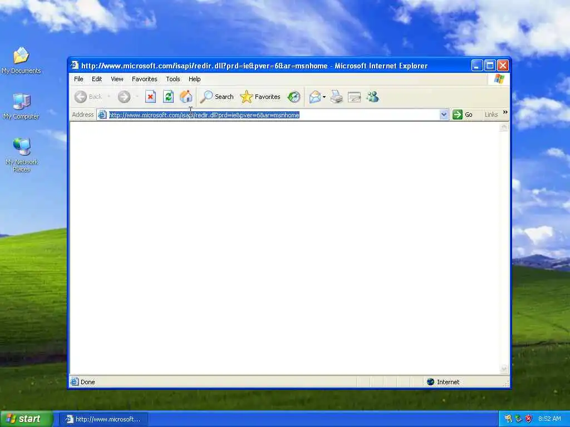This screenshot has width=570, height=427.
Task: Close the Internet Explorer window
Action: coord(503,66)
